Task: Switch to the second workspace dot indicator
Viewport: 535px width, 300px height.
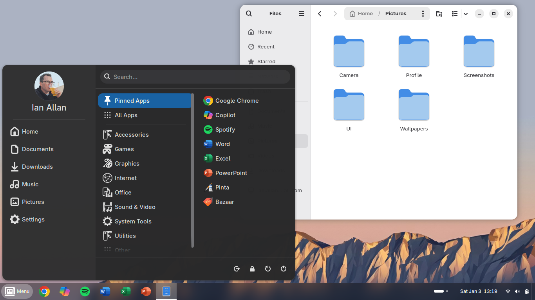Action: (x=447, y=291)
